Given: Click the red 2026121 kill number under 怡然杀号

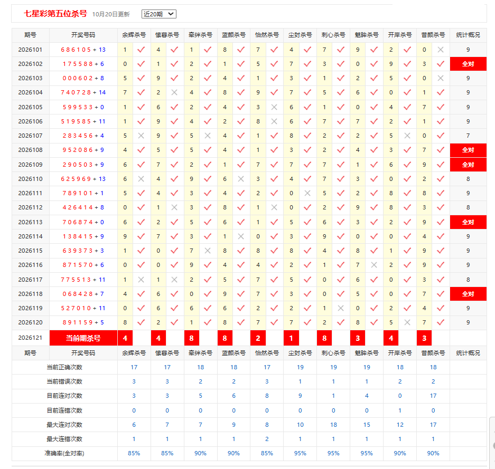Looking at the screenshot, I should (x=258, y=338).
